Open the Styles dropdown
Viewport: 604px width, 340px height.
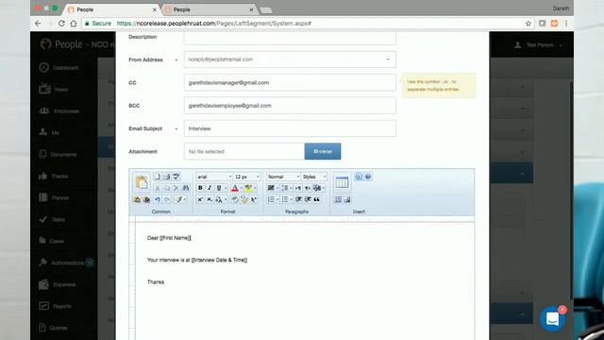(x=314, y=177)
